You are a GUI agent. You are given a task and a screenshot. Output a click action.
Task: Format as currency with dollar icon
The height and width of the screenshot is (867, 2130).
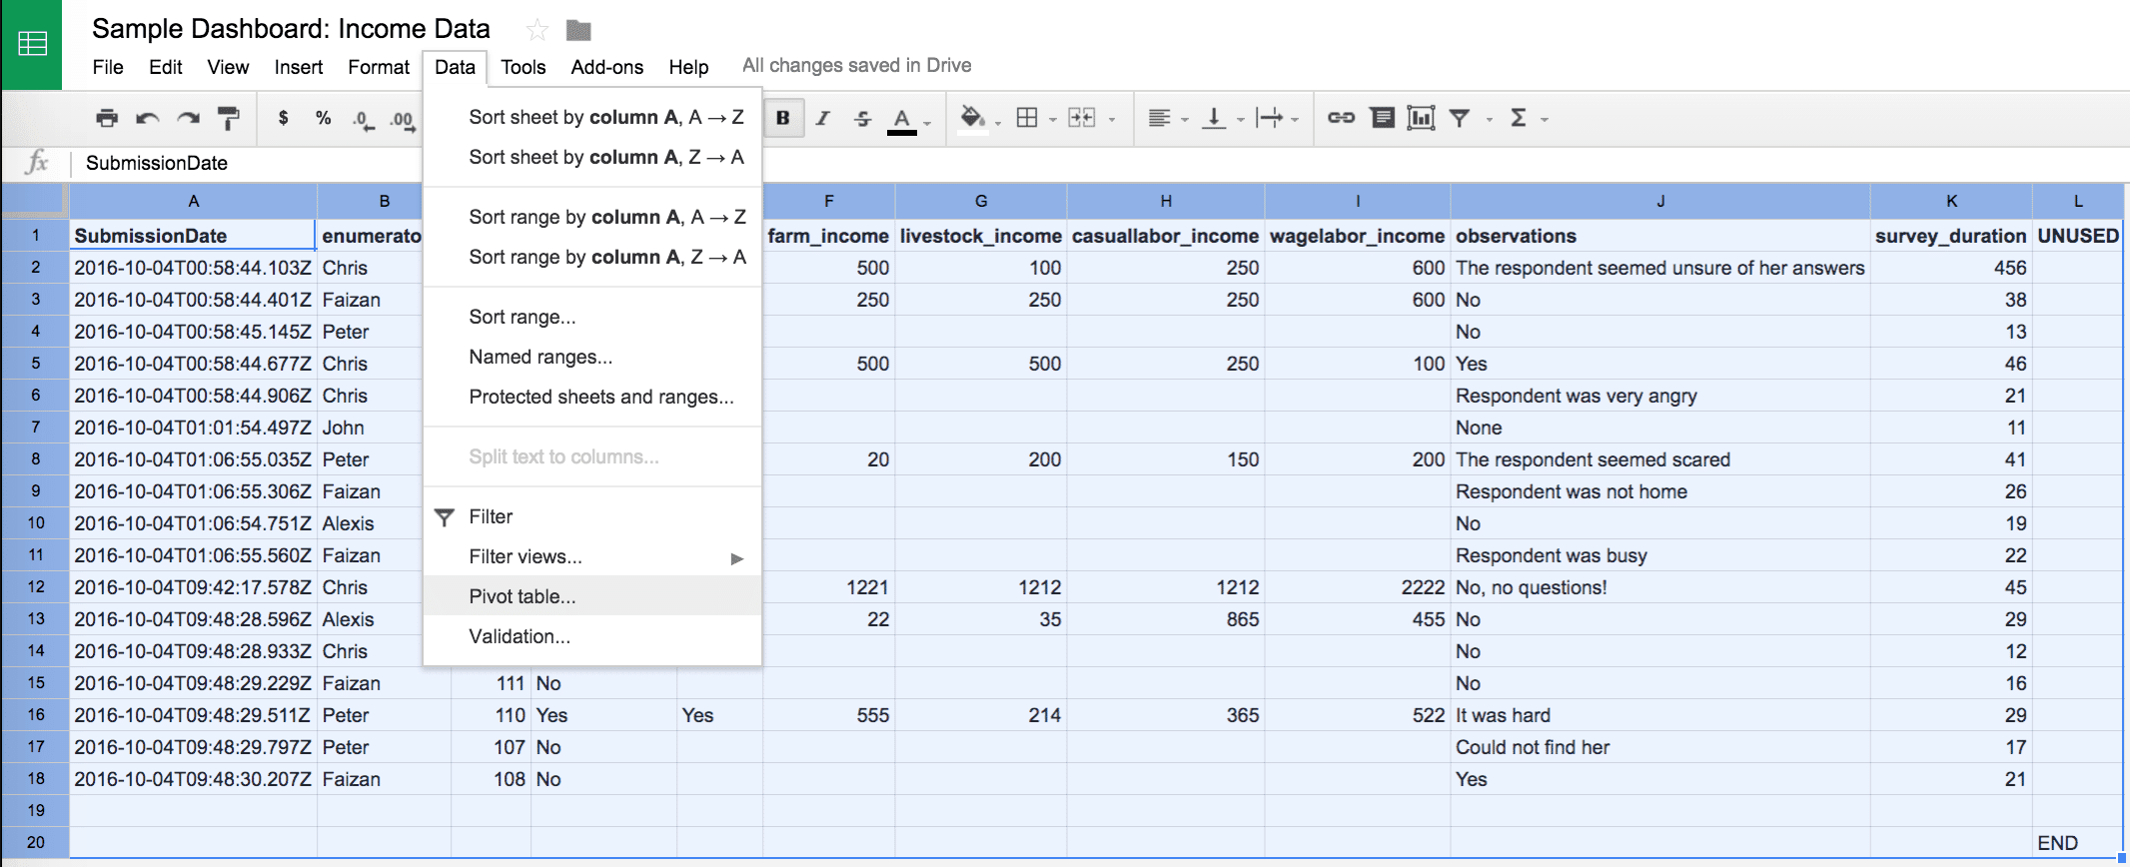(x=284, y=118)
